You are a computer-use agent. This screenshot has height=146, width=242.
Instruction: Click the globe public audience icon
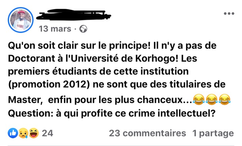click(83, 29)
